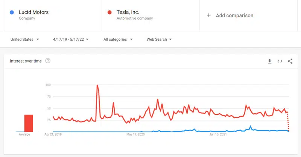301x157 pixels.
Task: Edit the Lucid Motors search term
Action: tap(33, 12)
